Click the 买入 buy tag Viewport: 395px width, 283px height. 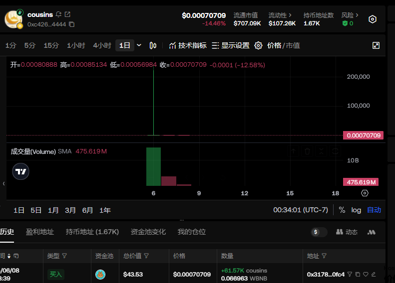coord(55,274)
